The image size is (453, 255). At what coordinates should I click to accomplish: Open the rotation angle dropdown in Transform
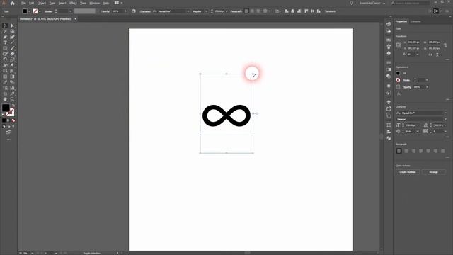pos(418,55)
